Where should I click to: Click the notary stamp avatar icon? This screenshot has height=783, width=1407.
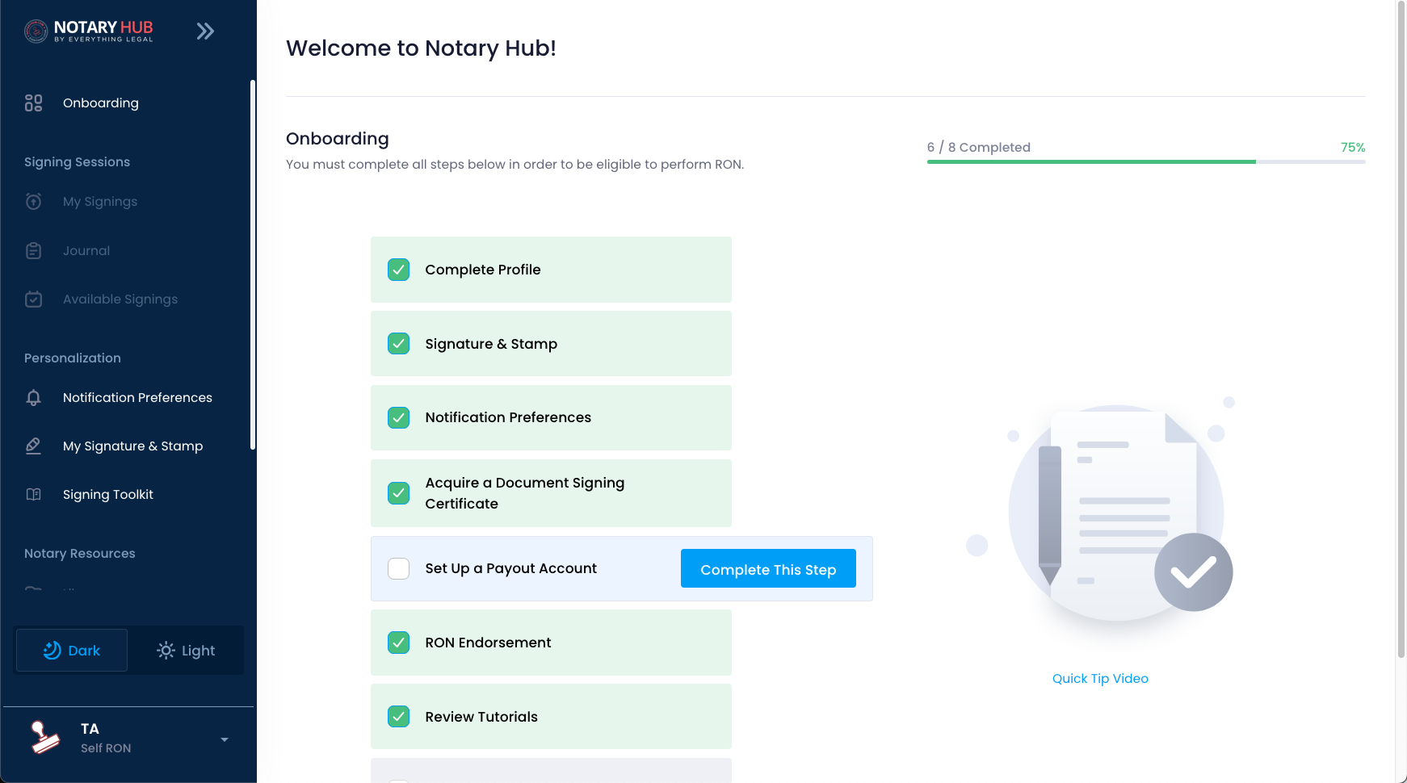pos(45,738)
